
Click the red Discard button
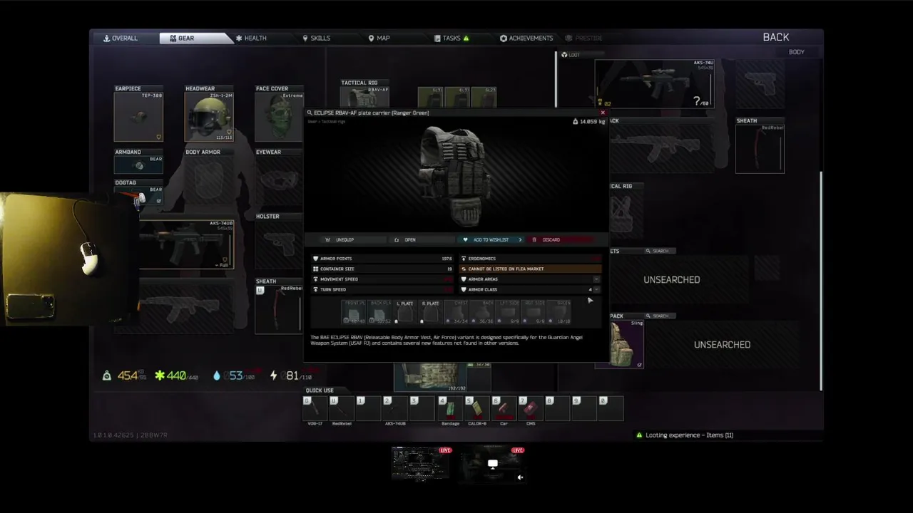561,240
